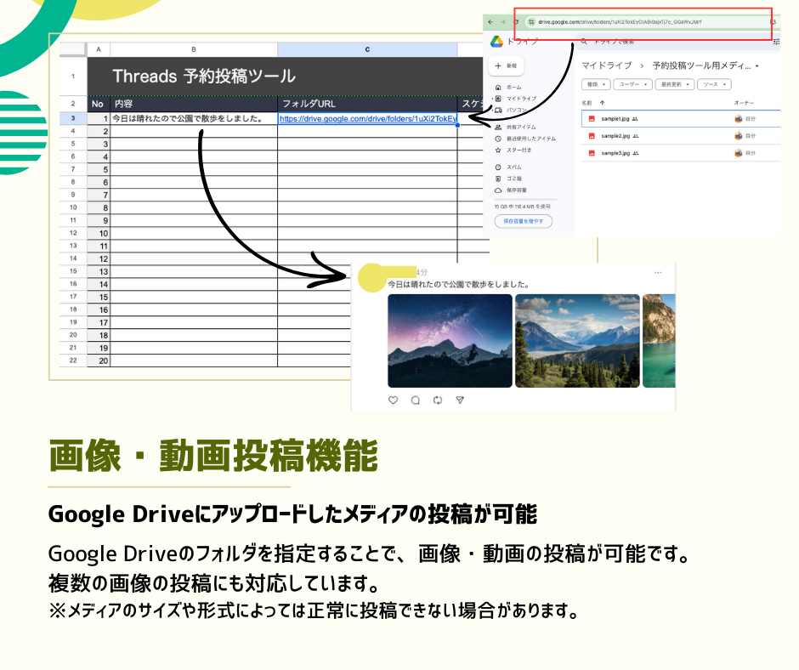Image resolution: width=799 pixels, height=670 pixels.
Task: Click the Google Drive logo
Action: 497,42
